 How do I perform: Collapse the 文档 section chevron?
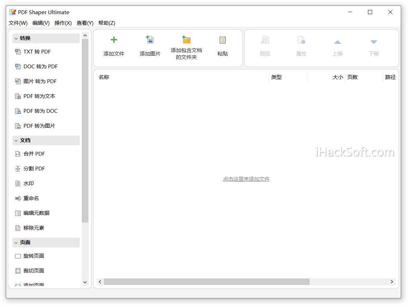click(16, 141)
